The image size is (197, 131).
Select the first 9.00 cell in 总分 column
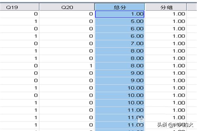[120, 73]
